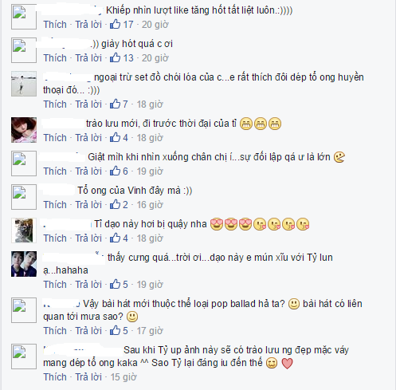Click thumbs-up icon showing 17 likes
The height and width of the screenshot is (390, 396).
115,24
